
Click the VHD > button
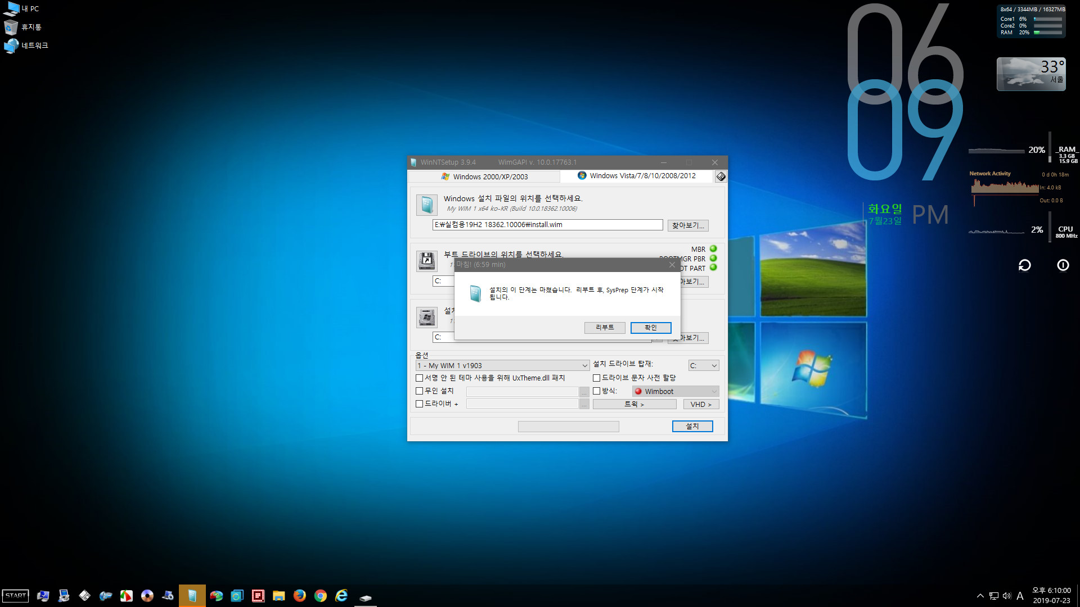(701, 404)
